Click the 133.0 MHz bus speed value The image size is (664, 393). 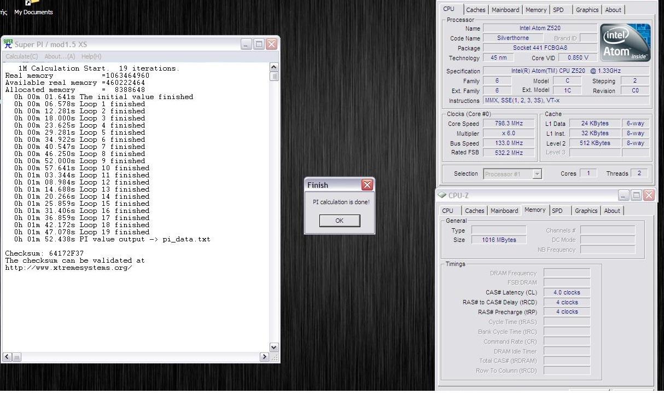(x=508, y=143)
